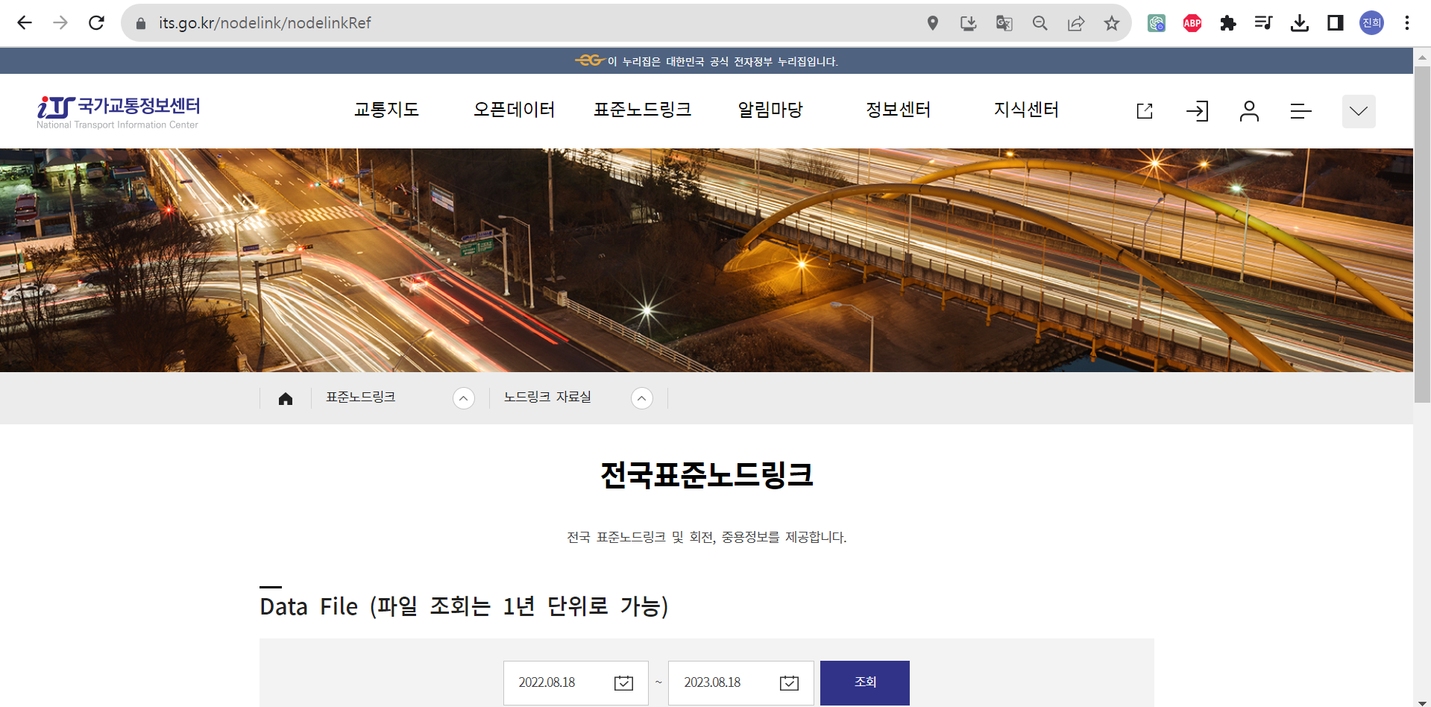Open the end date calendar icon
The height and width of the screenshot is (707, 1431).
point(789,682)
